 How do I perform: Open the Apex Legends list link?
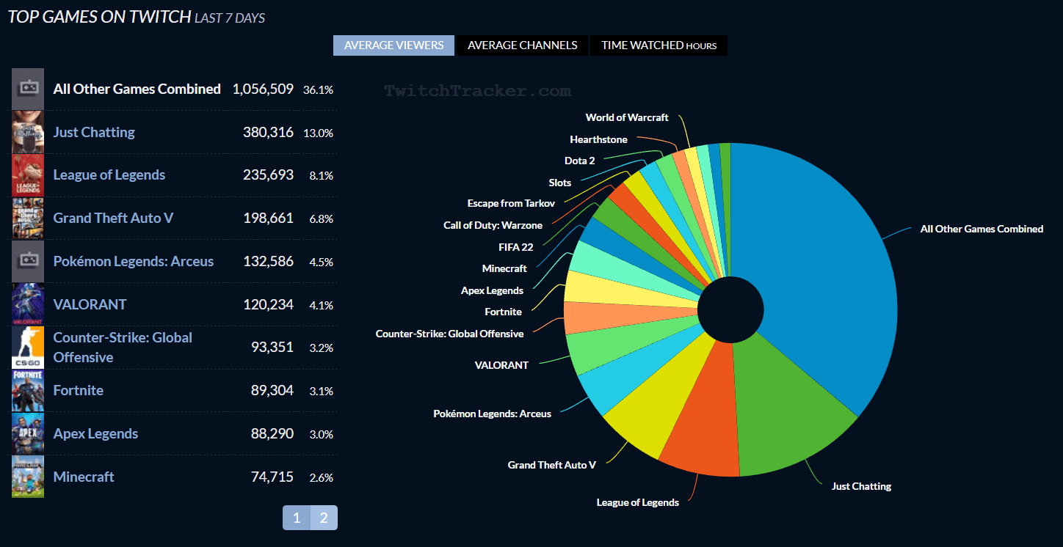point(95,433)
